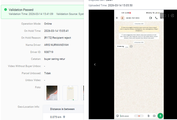Tap the WhatsApp contact avatar picture
The image size is (177, 120).
[x=122, y=18]
